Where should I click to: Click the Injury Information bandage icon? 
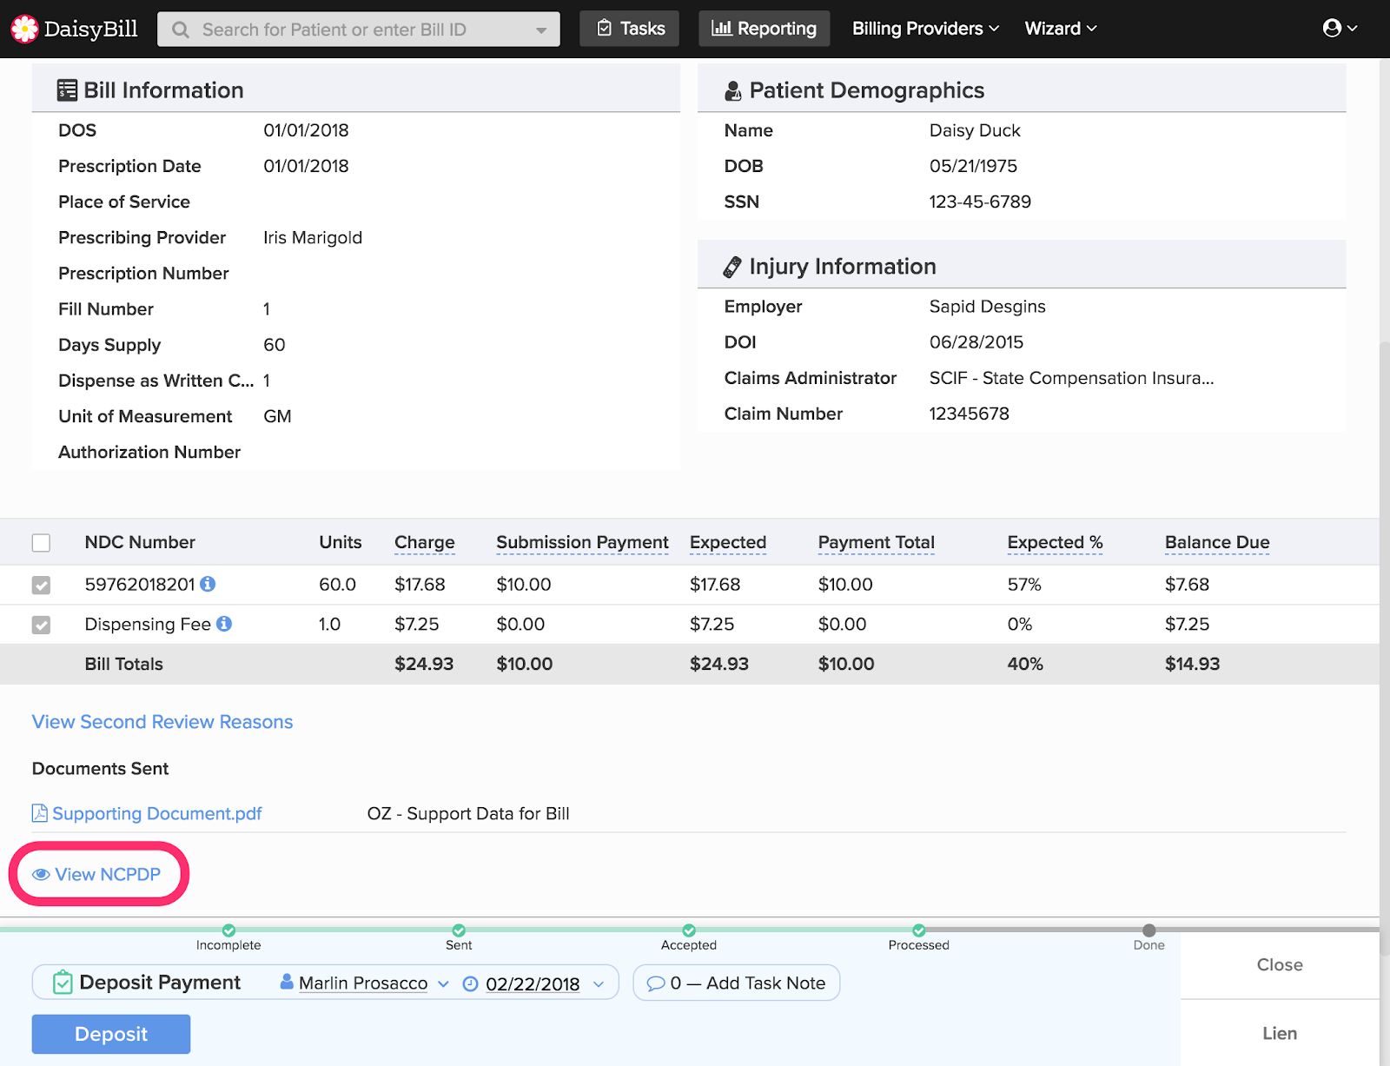pyautogui.click(x=732, y=267)
